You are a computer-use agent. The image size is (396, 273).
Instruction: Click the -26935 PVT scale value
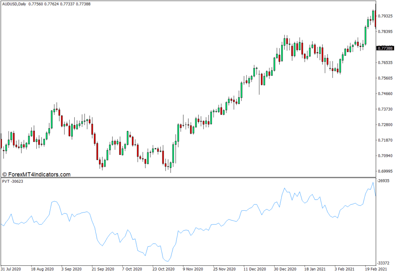point(385,181)
